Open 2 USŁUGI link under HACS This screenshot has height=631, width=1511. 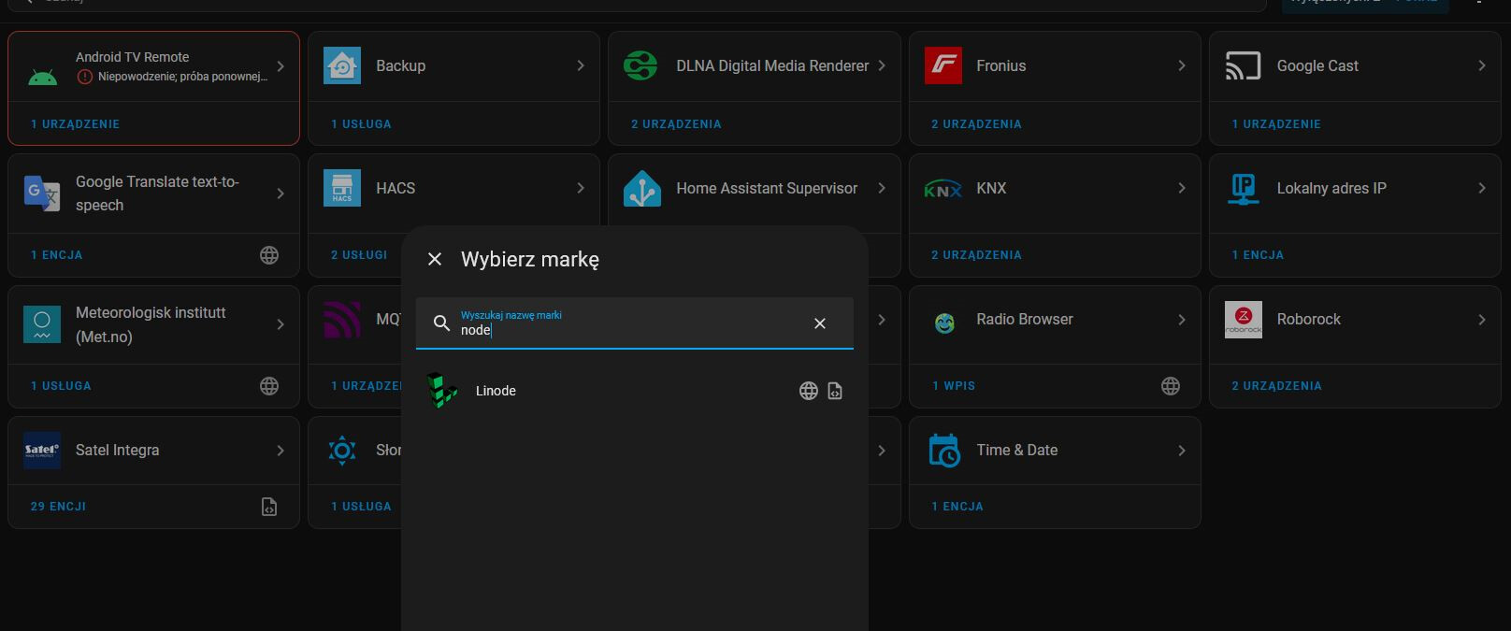pos(359,254)
